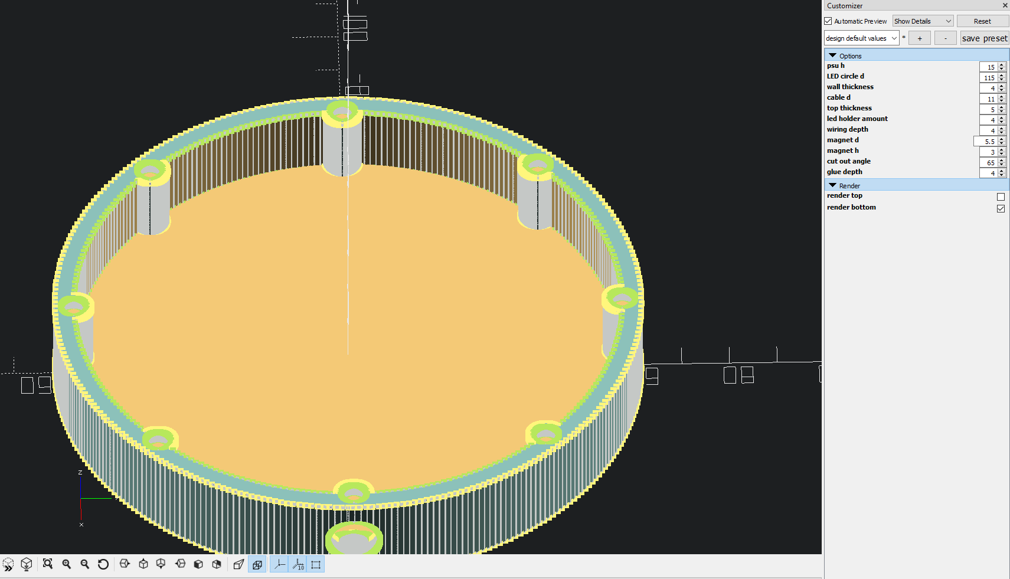This screenshot has width=1010, height=579.
Task: Reset the view with the circular arrow icon
Action: coord(103,564)
